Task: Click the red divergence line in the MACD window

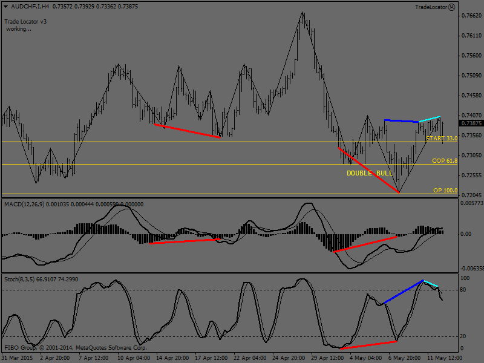Action: [x=365, y=244]
